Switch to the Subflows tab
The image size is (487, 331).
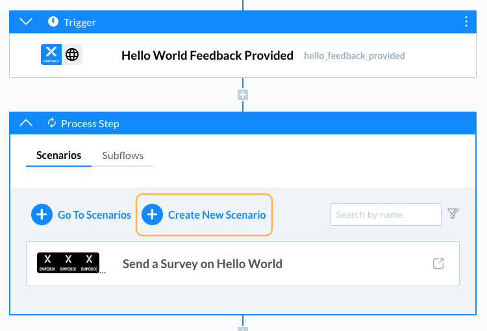[x=123, y=155]
